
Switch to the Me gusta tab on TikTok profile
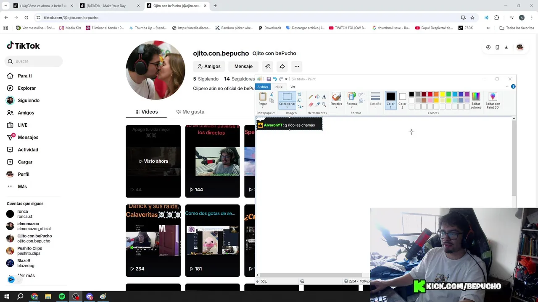click(190, 112)
